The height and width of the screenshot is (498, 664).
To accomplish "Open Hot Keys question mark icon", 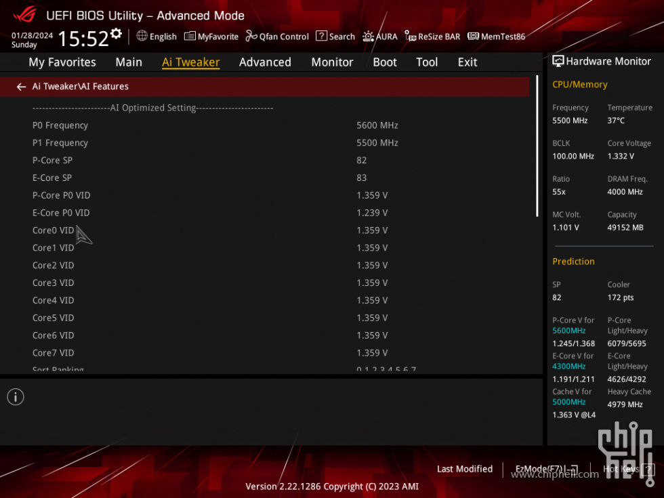I will (648, 469).
